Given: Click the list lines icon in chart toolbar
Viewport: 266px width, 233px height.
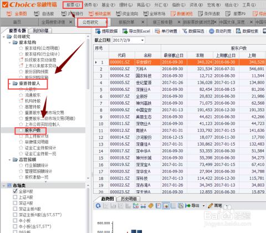Looking at the screenshot, I should (x=173, y=206).
